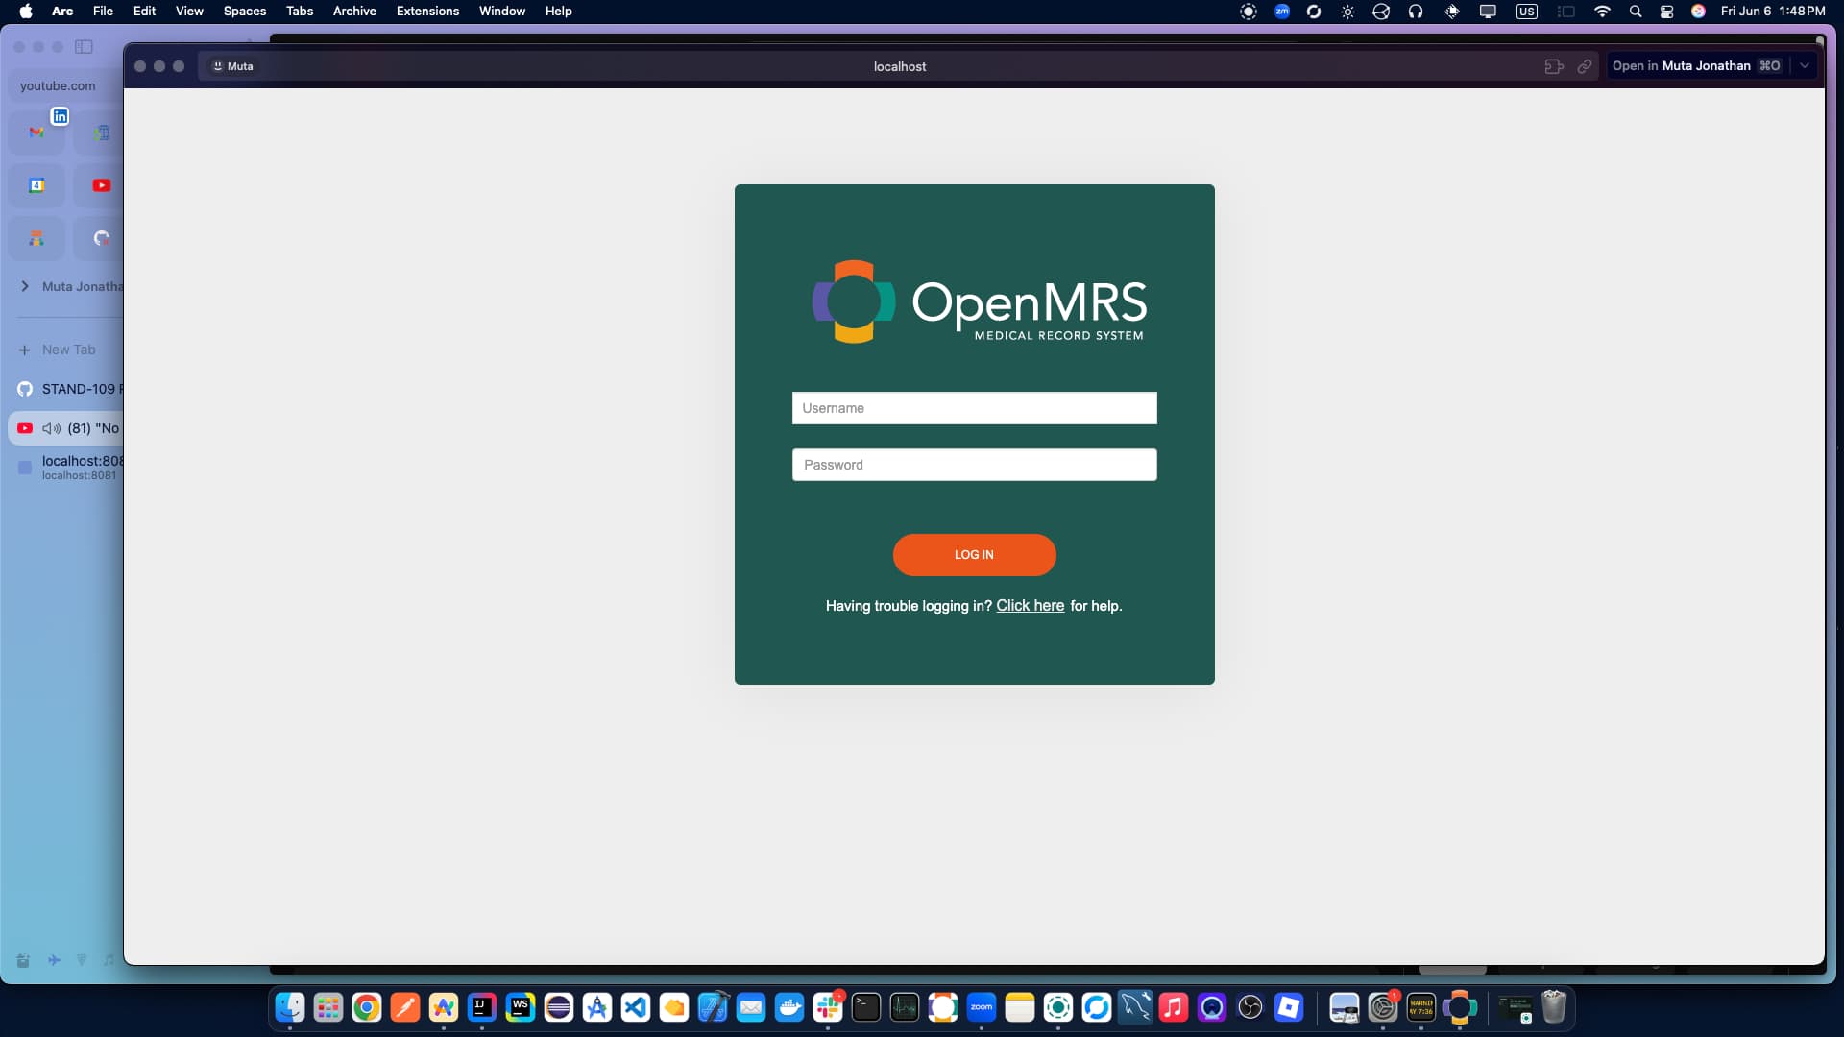
Task: Open Notes from the dock
Action: 1020,1007
